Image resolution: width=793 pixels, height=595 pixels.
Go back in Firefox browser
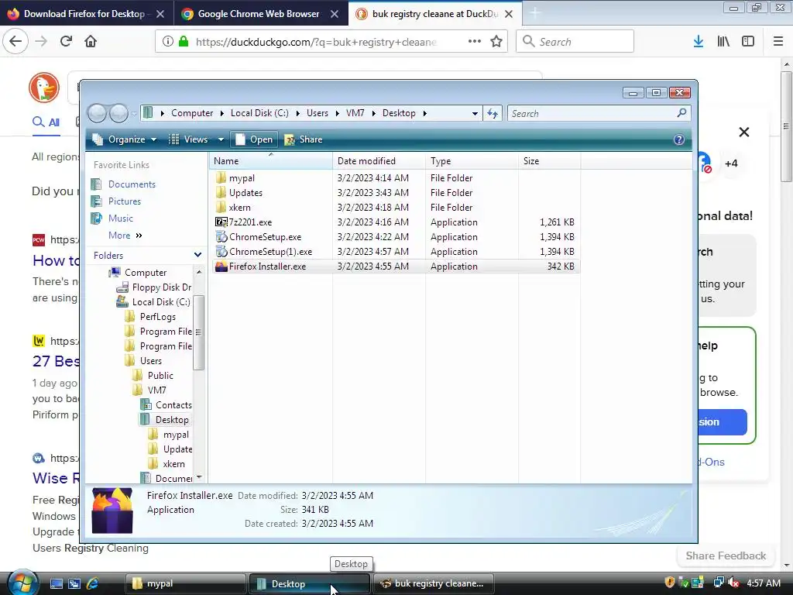click(15, 41)
